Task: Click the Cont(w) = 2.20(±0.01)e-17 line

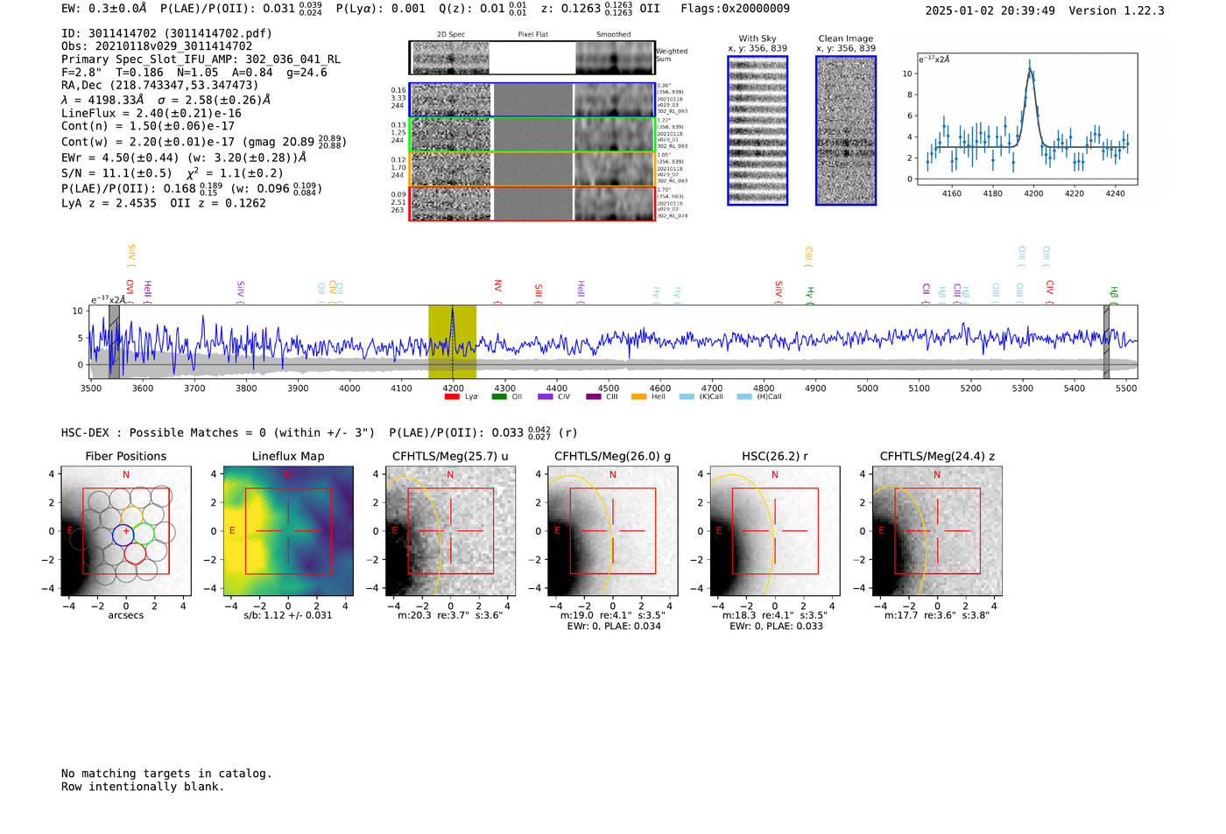Action: pyautogui.click(x=203, y=141)
